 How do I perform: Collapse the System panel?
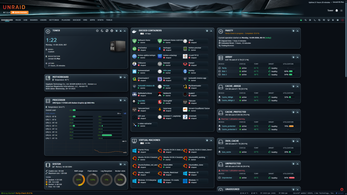pyautogui.click(x=125, y=164)
